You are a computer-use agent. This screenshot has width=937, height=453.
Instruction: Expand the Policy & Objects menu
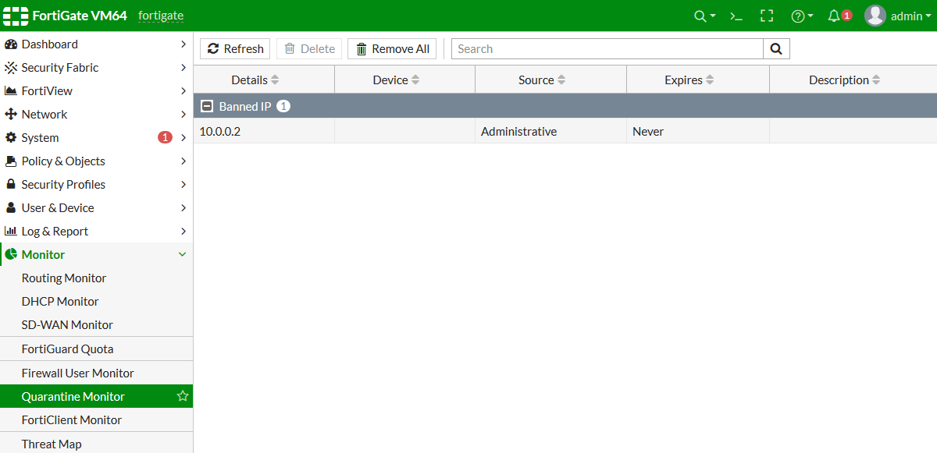click(96, 161)
